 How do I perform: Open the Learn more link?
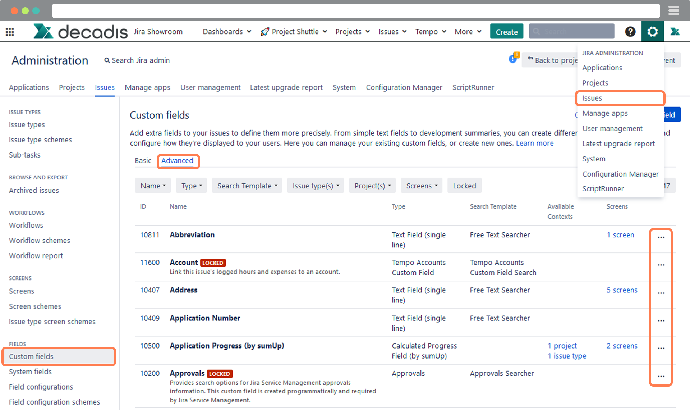pos(535,143)
